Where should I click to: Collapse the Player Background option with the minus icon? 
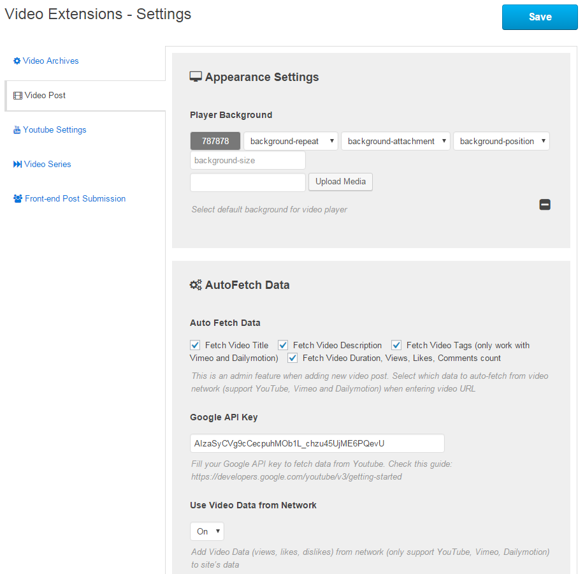[x=545, y=205]
